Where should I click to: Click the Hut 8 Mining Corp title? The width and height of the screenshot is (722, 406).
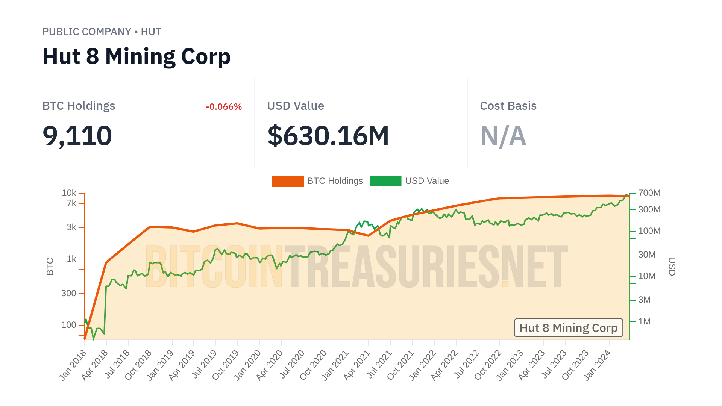(137, 57)
